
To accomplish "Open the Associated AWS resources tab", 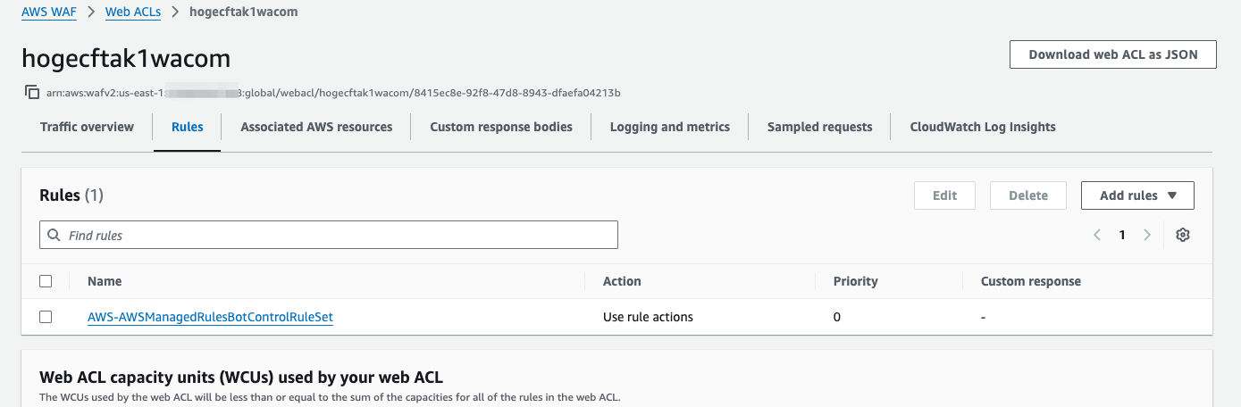I will point(316,127).
